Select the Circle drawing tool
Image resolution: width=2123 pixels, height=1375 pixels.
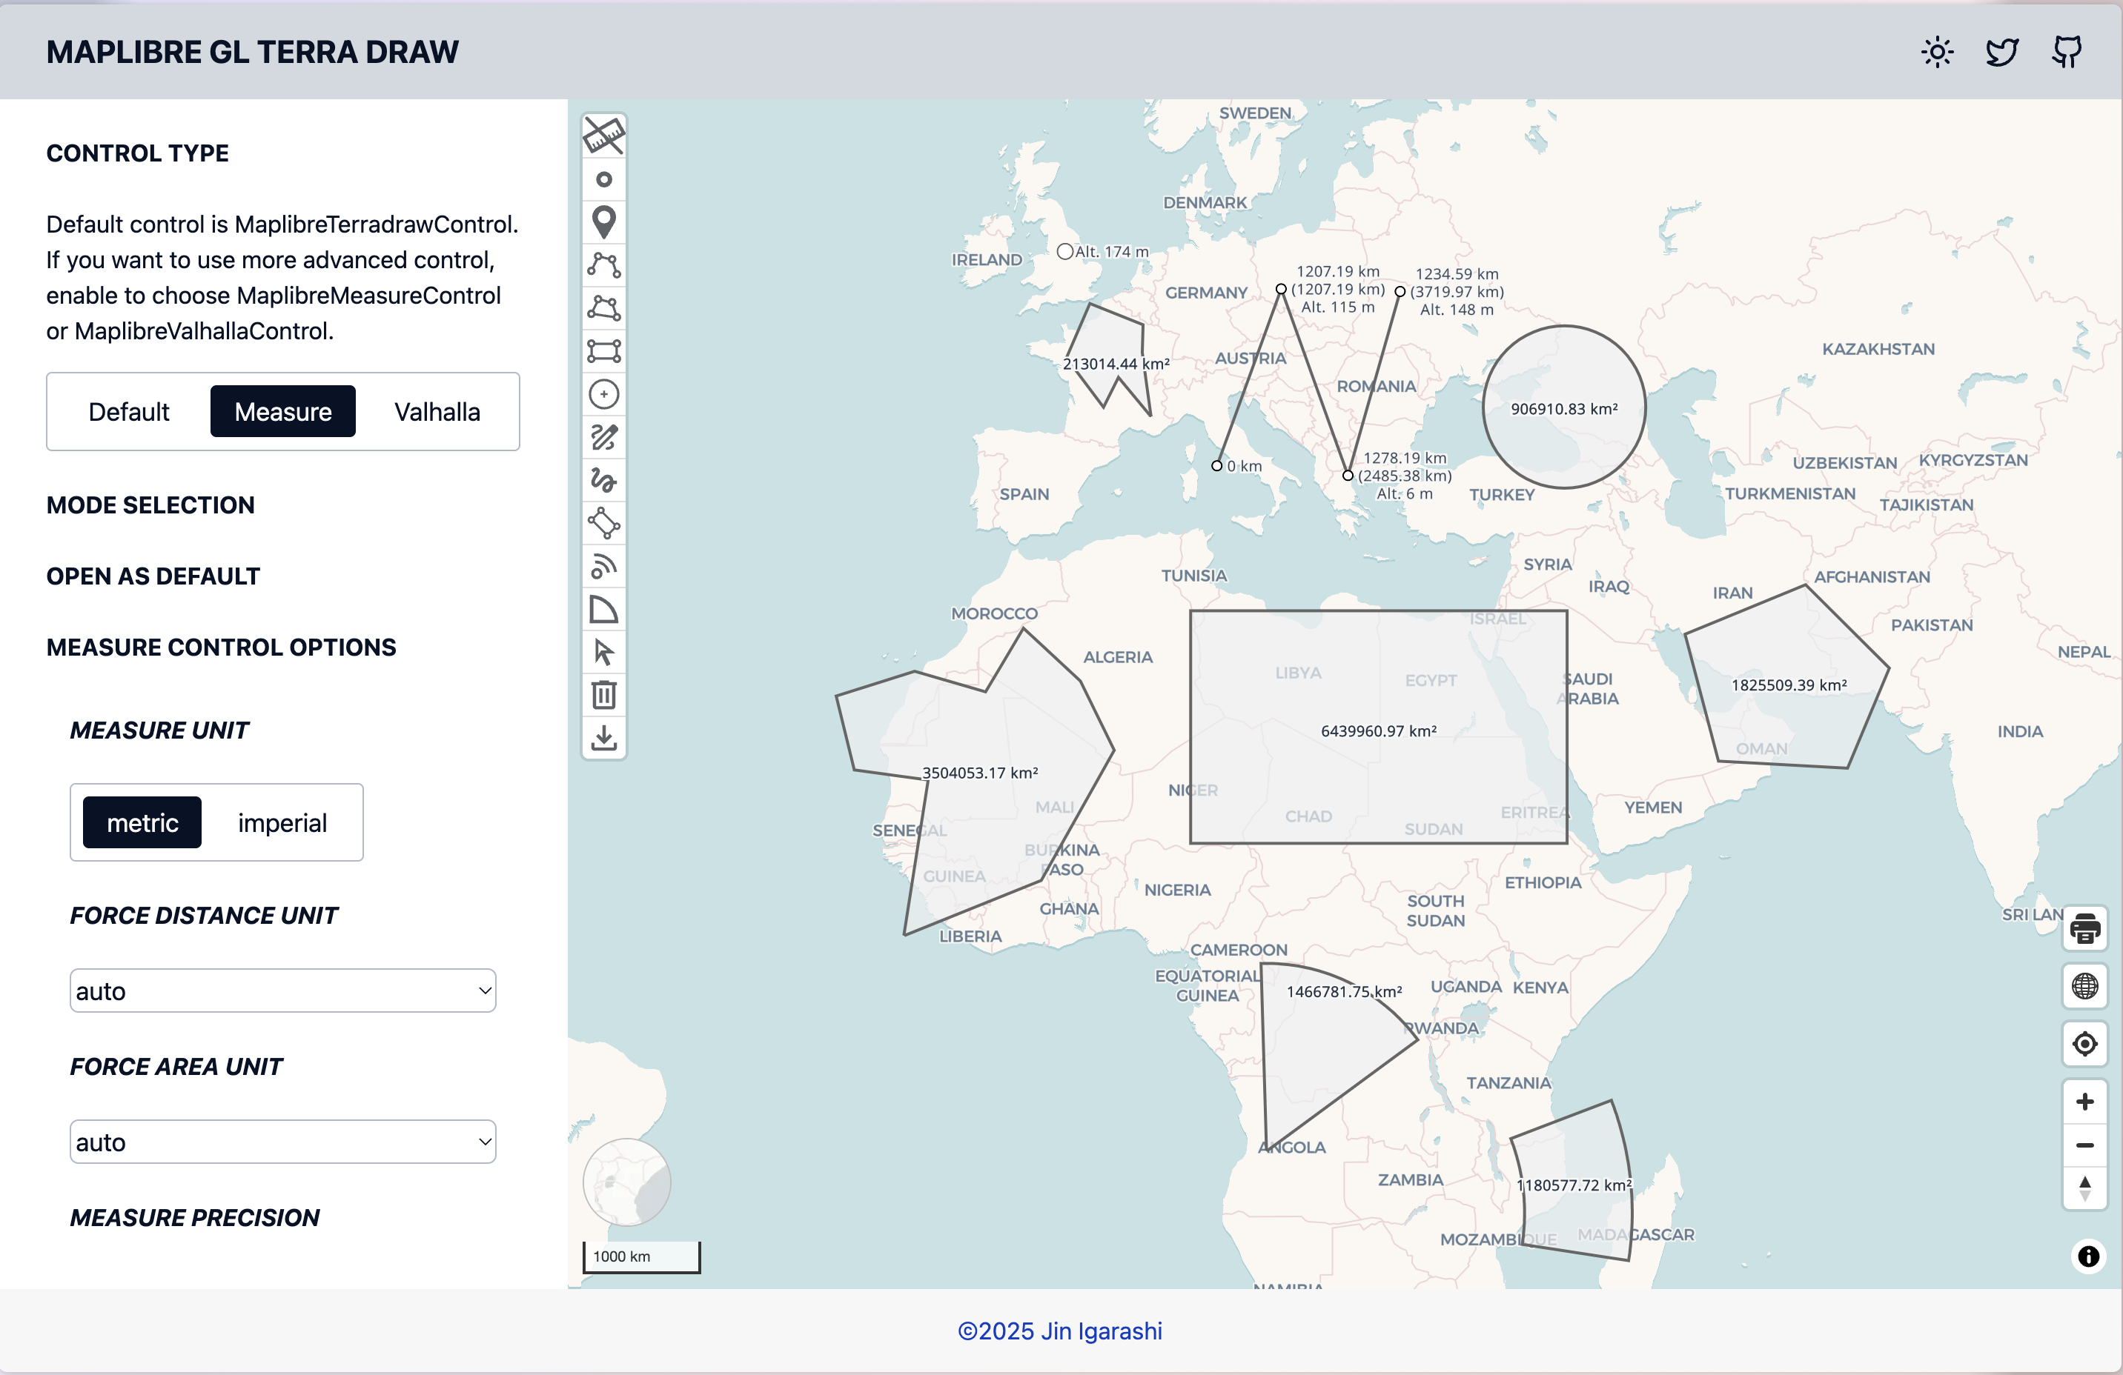coord(605,393)
